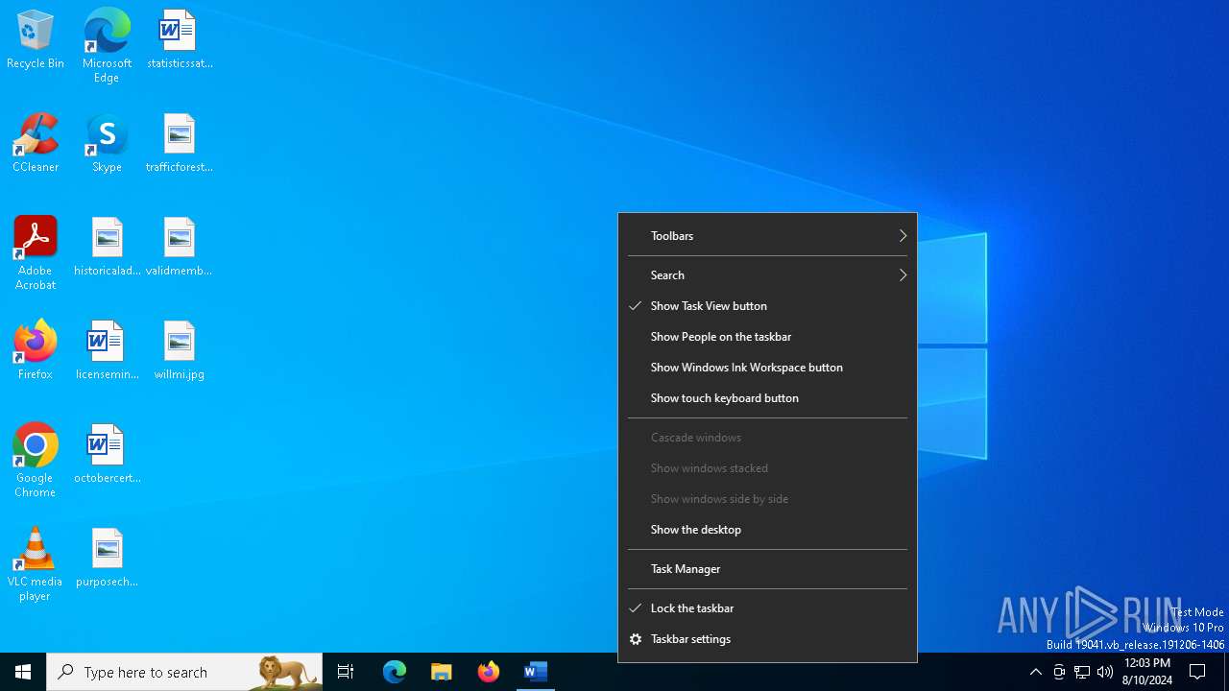
Task: Show hidden system tray icons
Action: pyautogui.click(x=1035, y=672)
